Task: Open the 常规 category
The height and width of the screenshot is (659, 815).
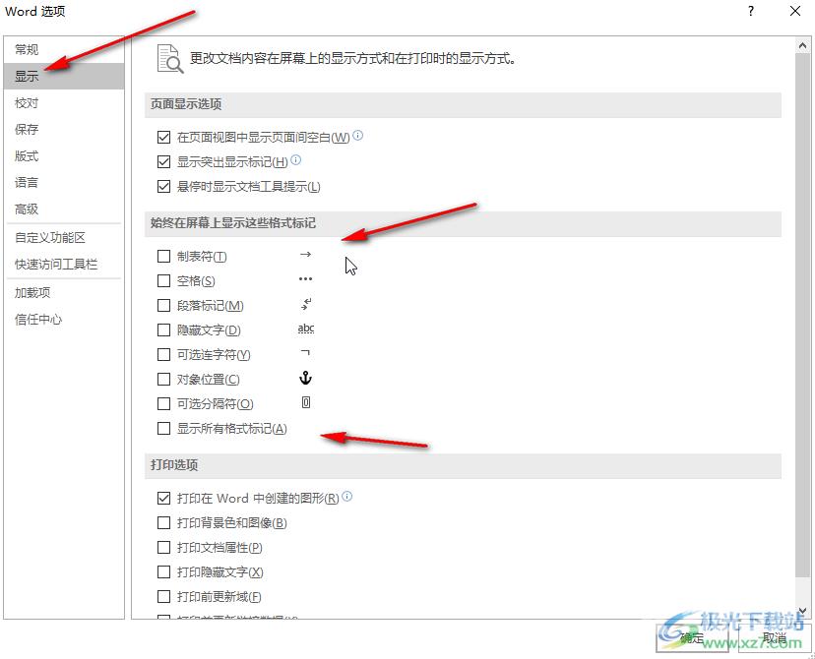Action: point(63,50)
